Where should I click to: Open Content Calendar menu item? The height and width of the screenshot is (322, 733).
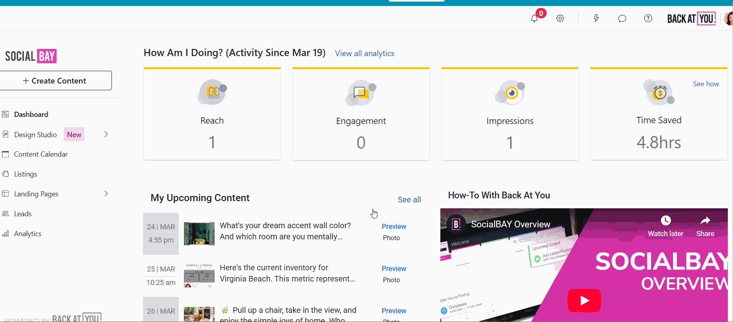pyautogui.click(x=41, y=154)
